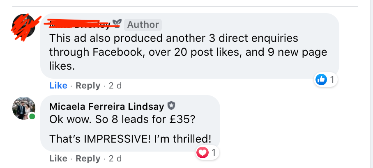Click the Author badge label
This screenshot has height=168, width=373.
tap(143, 25)
